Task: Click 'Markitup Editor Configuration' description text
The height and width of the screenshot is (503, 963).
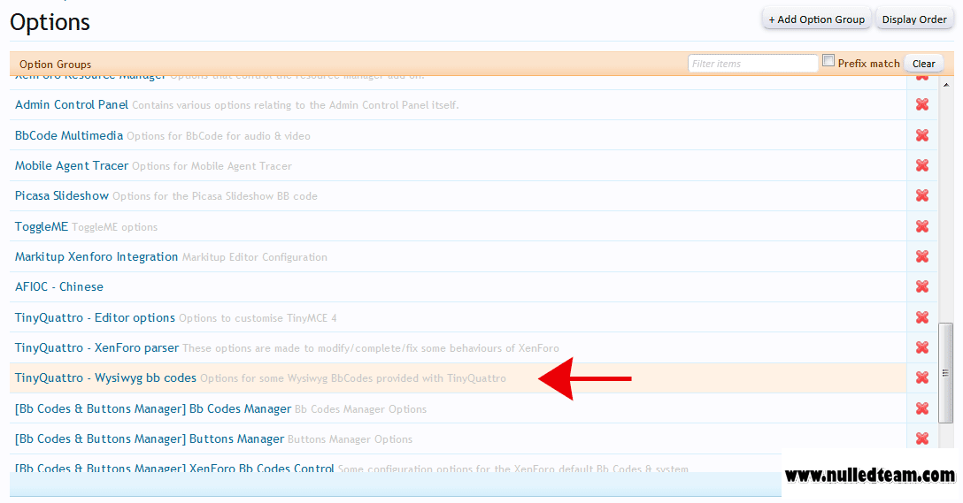Action: click(x=254, y=257)
